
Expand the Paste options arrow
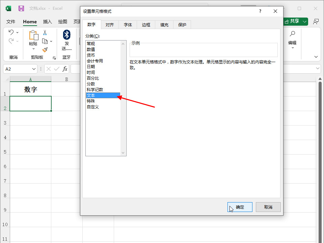[x=33, y=49]
